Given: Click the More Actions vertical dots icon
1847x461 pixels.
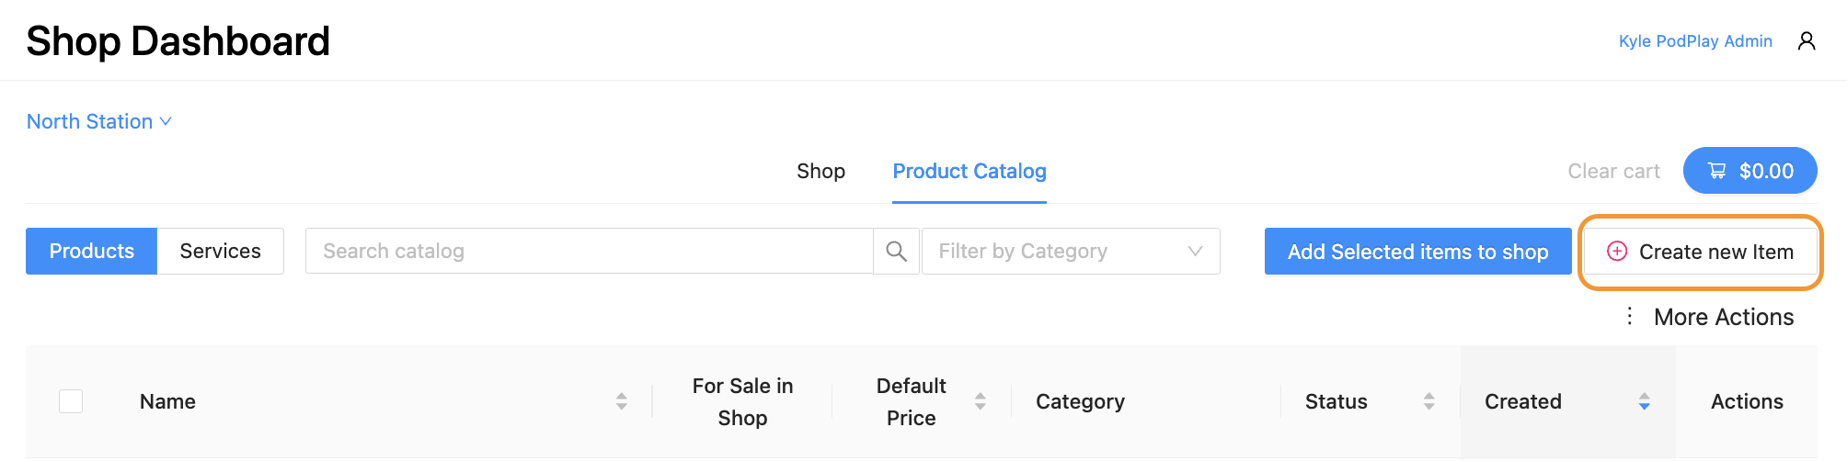Looking at the screenshot, I should pyautogui.click(x=1629, y=317).
